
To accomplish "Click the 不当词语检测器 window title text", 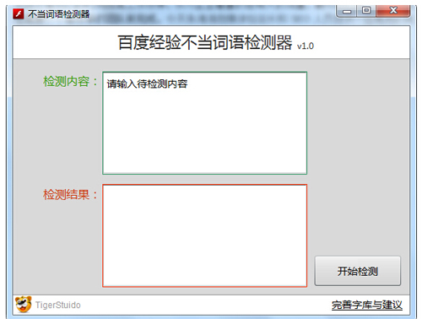I will (x=58, y=14).
